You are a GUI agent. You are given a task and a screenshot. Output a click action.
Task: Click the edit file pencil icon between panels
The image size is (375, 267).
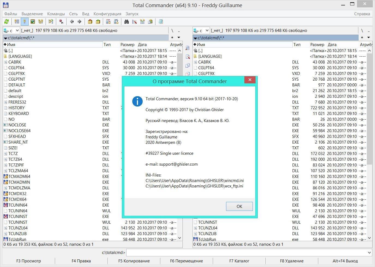click(x=188, y=57)
